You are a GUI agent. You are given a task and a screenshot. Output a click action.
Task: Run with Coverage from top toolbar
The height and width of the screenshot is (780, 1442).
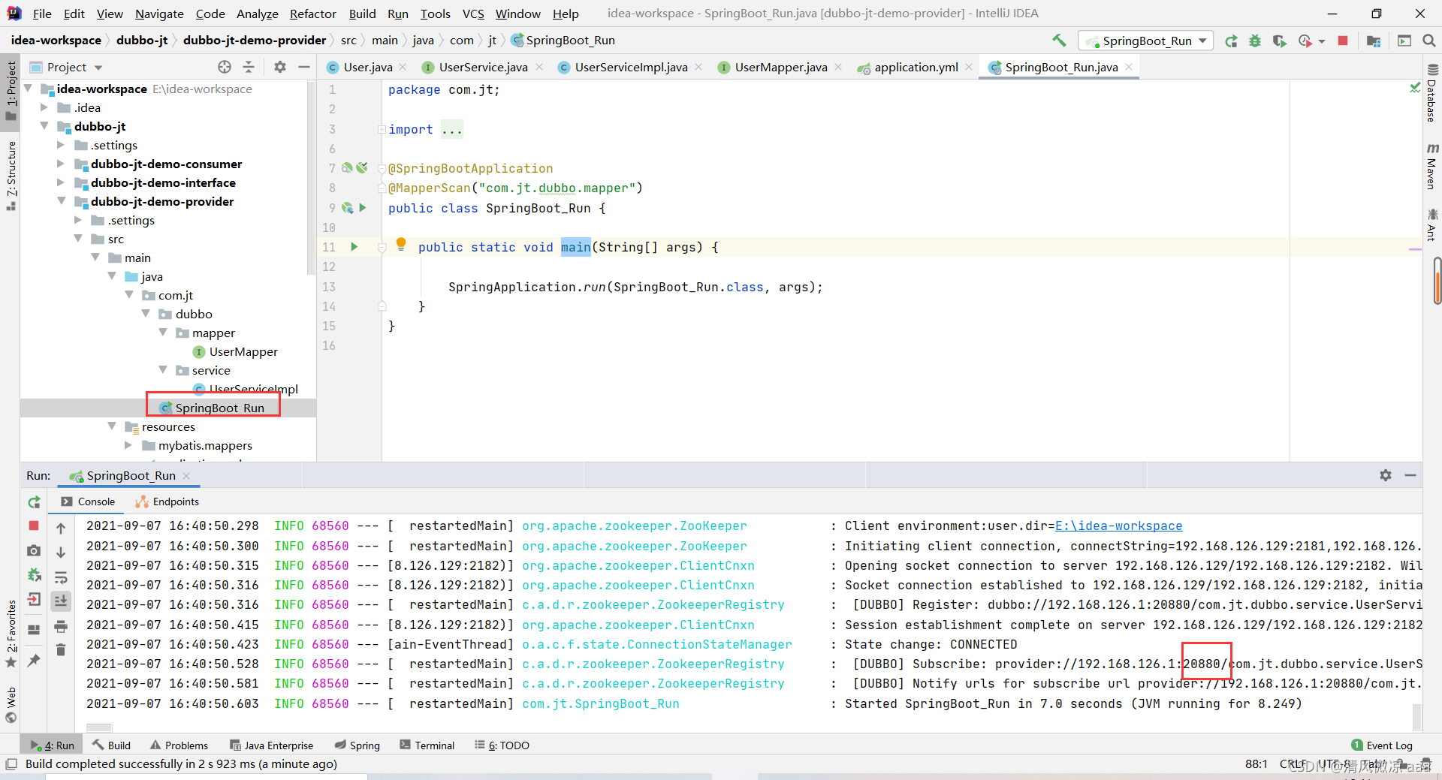pos(1279,41)
